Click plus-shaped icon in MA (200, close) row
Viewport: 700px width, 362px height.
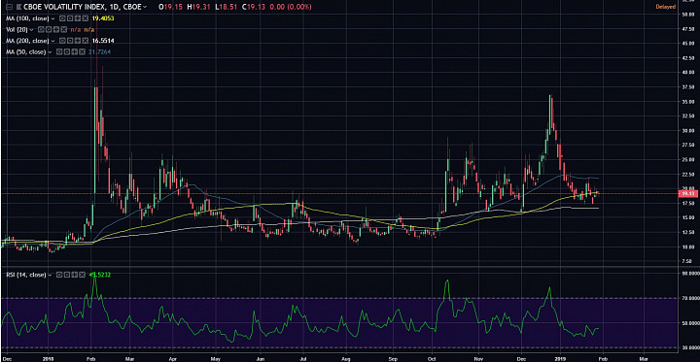tap(77, 41)
